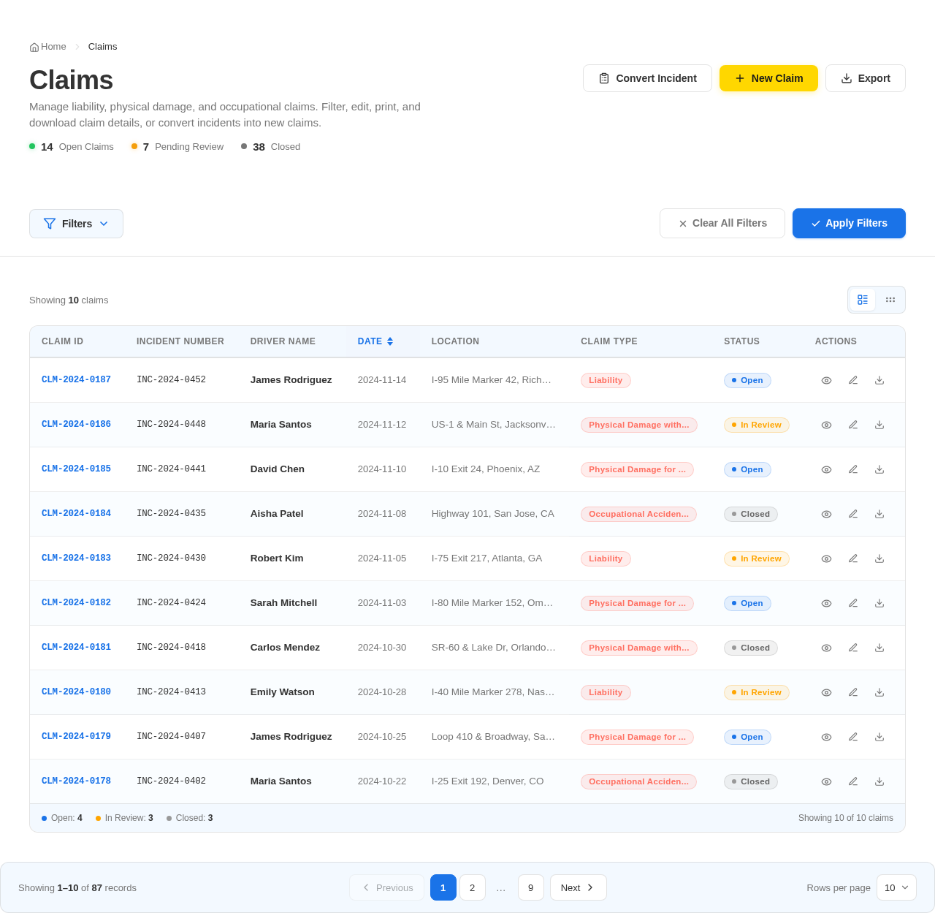
Task: Open Rows per page dropdown
Action: [x=896, y=887]
